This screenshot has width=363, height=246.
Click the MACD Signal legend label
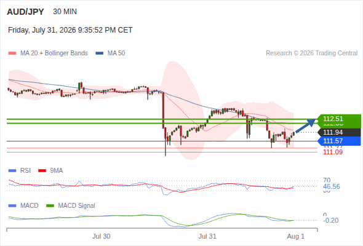click(77, 206)
